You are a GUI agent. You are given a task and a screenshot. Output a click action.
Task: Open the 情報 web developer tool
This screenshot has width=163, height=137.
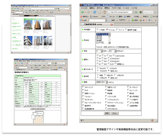[x=127, y=16]
